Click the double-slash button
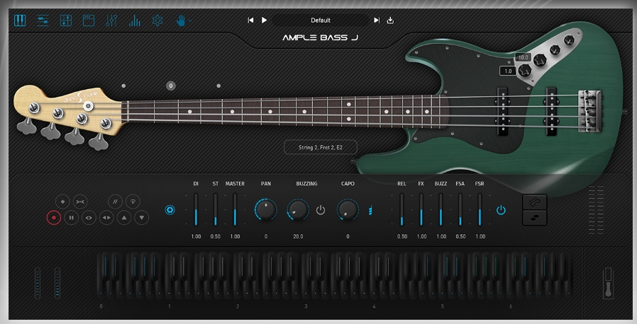The image size is (637, 324). click(116, 202)
